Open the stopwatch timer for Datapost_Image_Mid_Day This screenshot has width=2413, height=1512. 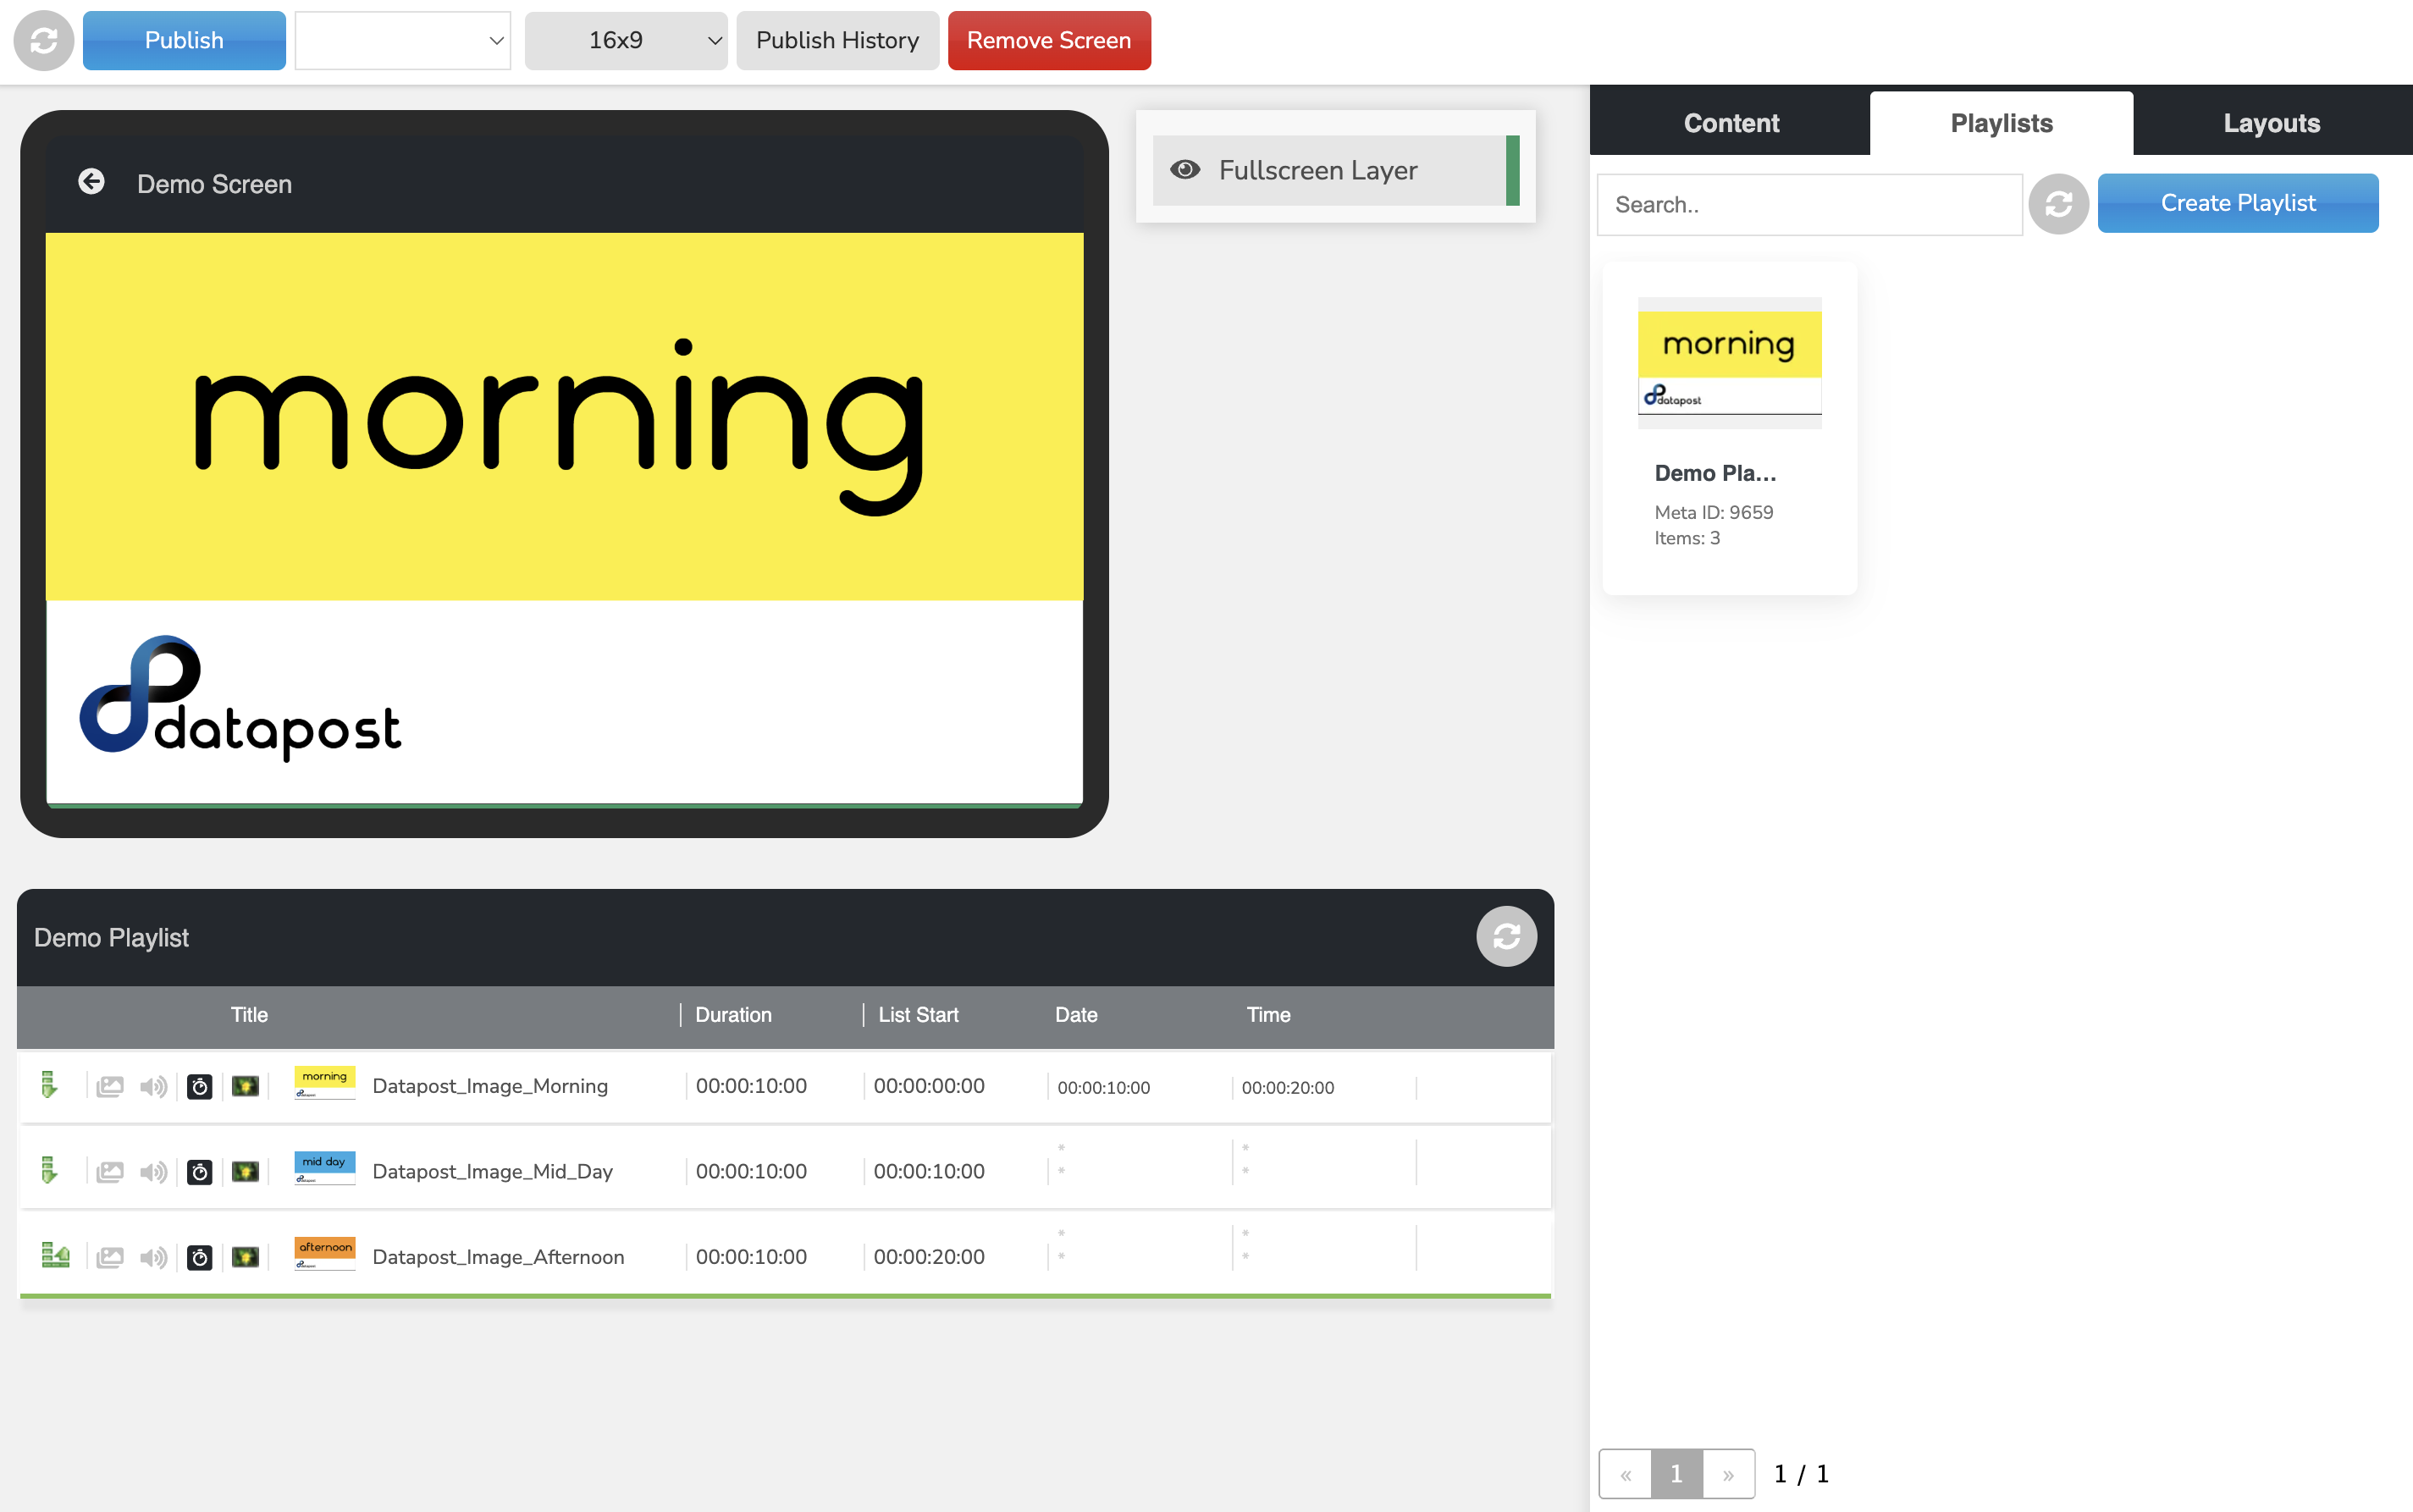(x=200, y=1171)
